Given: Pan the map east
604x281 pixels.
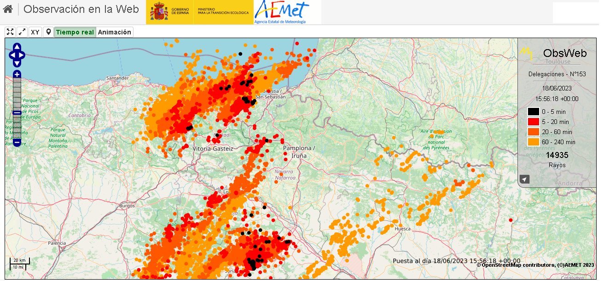Looking at the screenshot, I should pos(22,55).
